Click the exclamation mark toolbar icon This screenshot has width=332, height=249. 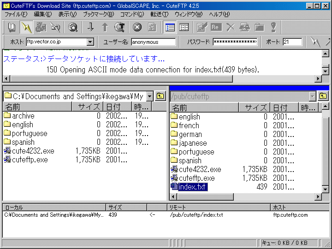273,27
